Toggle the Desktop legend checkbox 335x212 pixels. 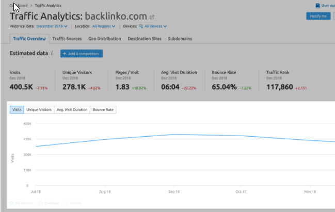pyautogui.click(x=41, y=203)
